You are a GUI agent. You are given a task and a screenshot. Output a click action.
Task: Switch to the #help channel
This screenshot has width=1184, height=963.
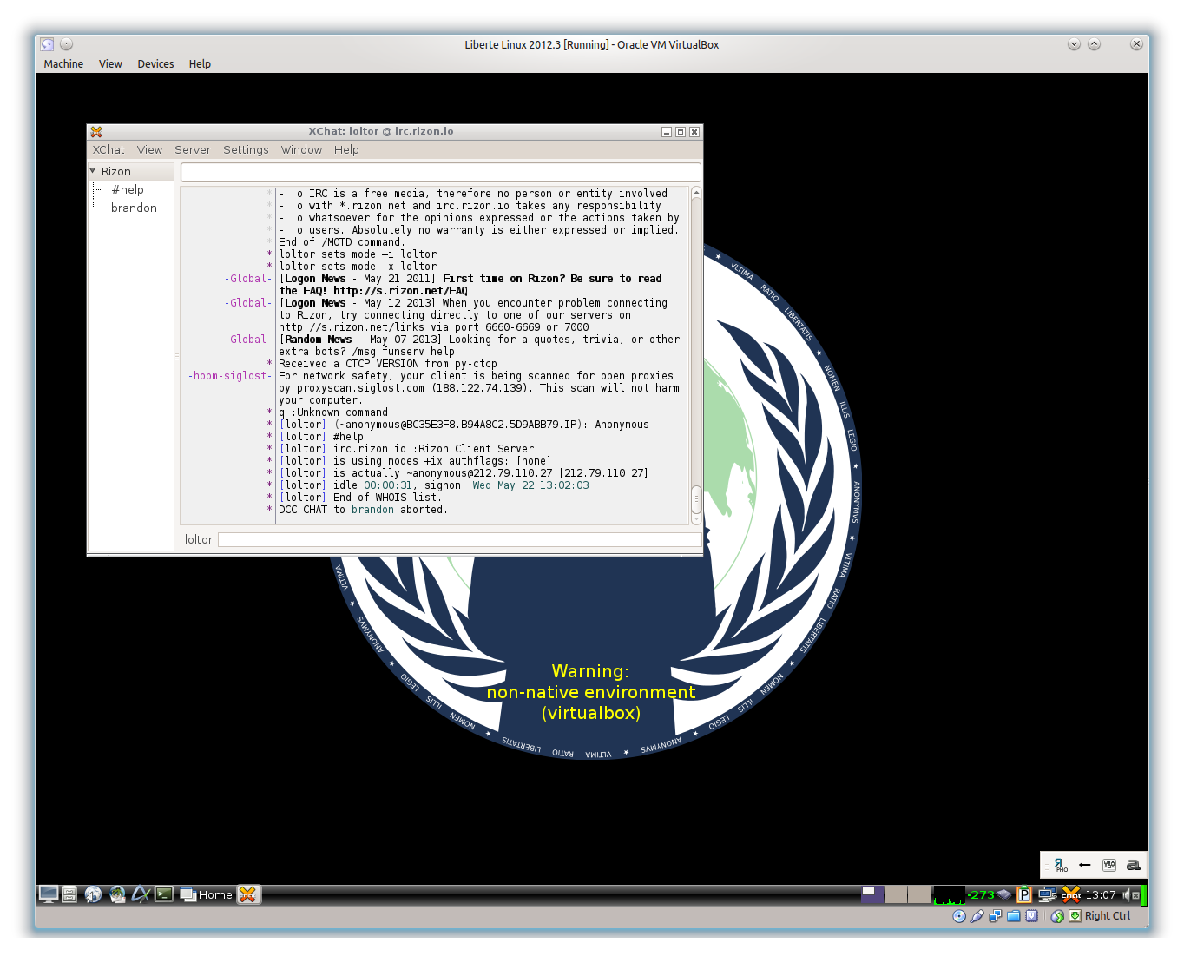point(128,189)
